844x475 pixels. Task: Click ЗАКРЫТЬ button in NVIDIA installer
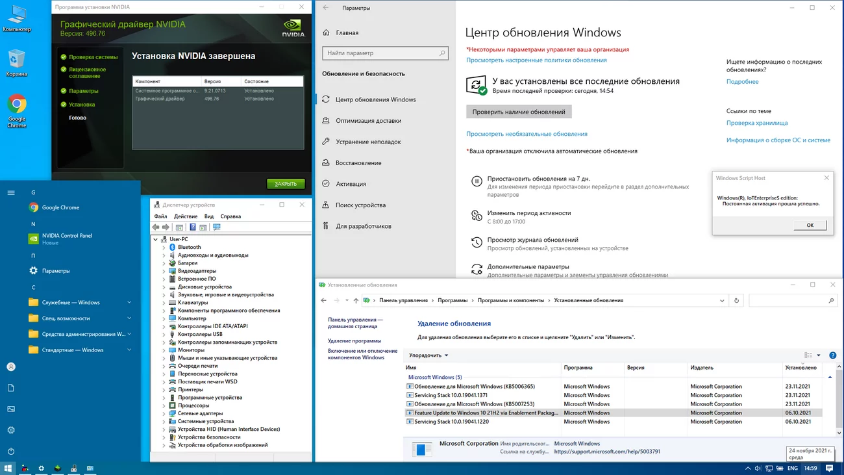coord(286,184)
